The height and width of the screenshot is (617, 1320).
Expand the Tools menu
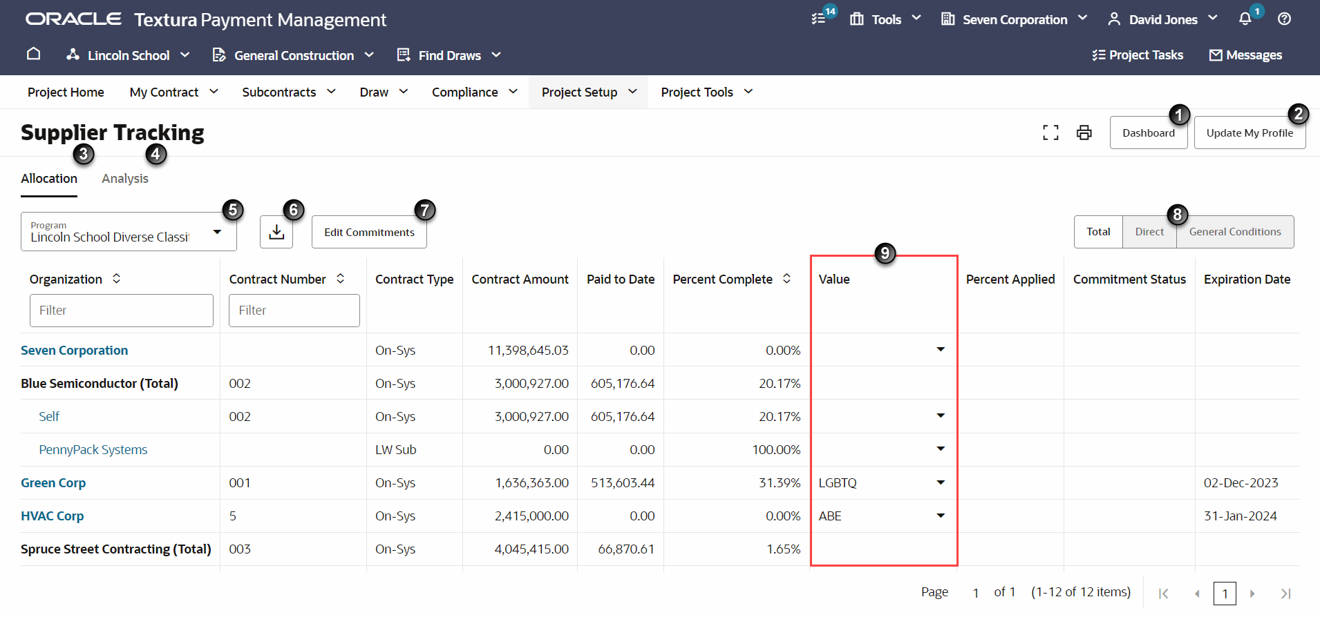tap(916, 18)
